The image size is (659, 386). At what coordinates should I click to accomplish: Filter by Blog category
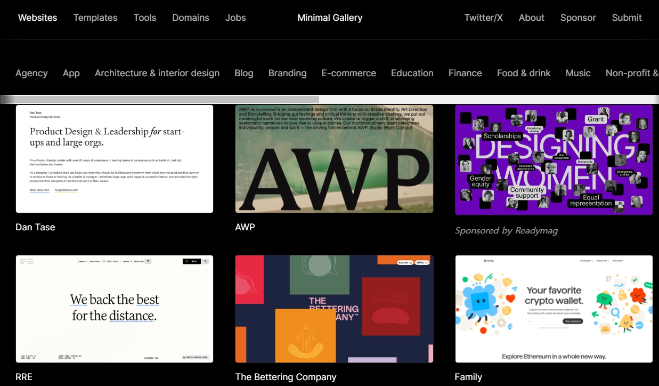pyautogui.click(x=244, y=73)
